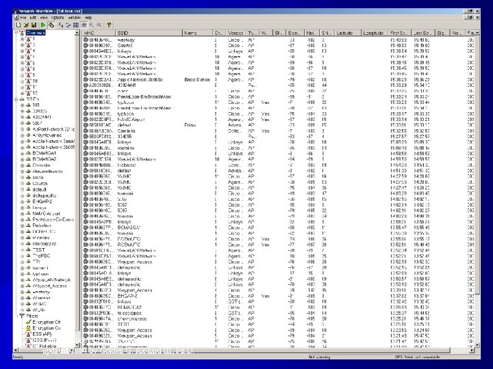Open the Edit menu

[x=34, y=18]
